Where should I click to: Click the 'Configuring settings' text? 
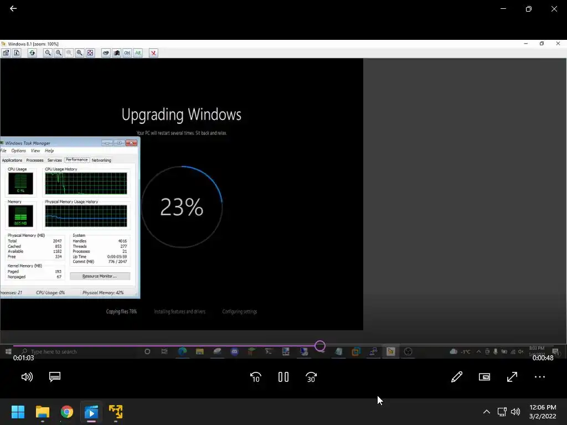coord(240,312)
